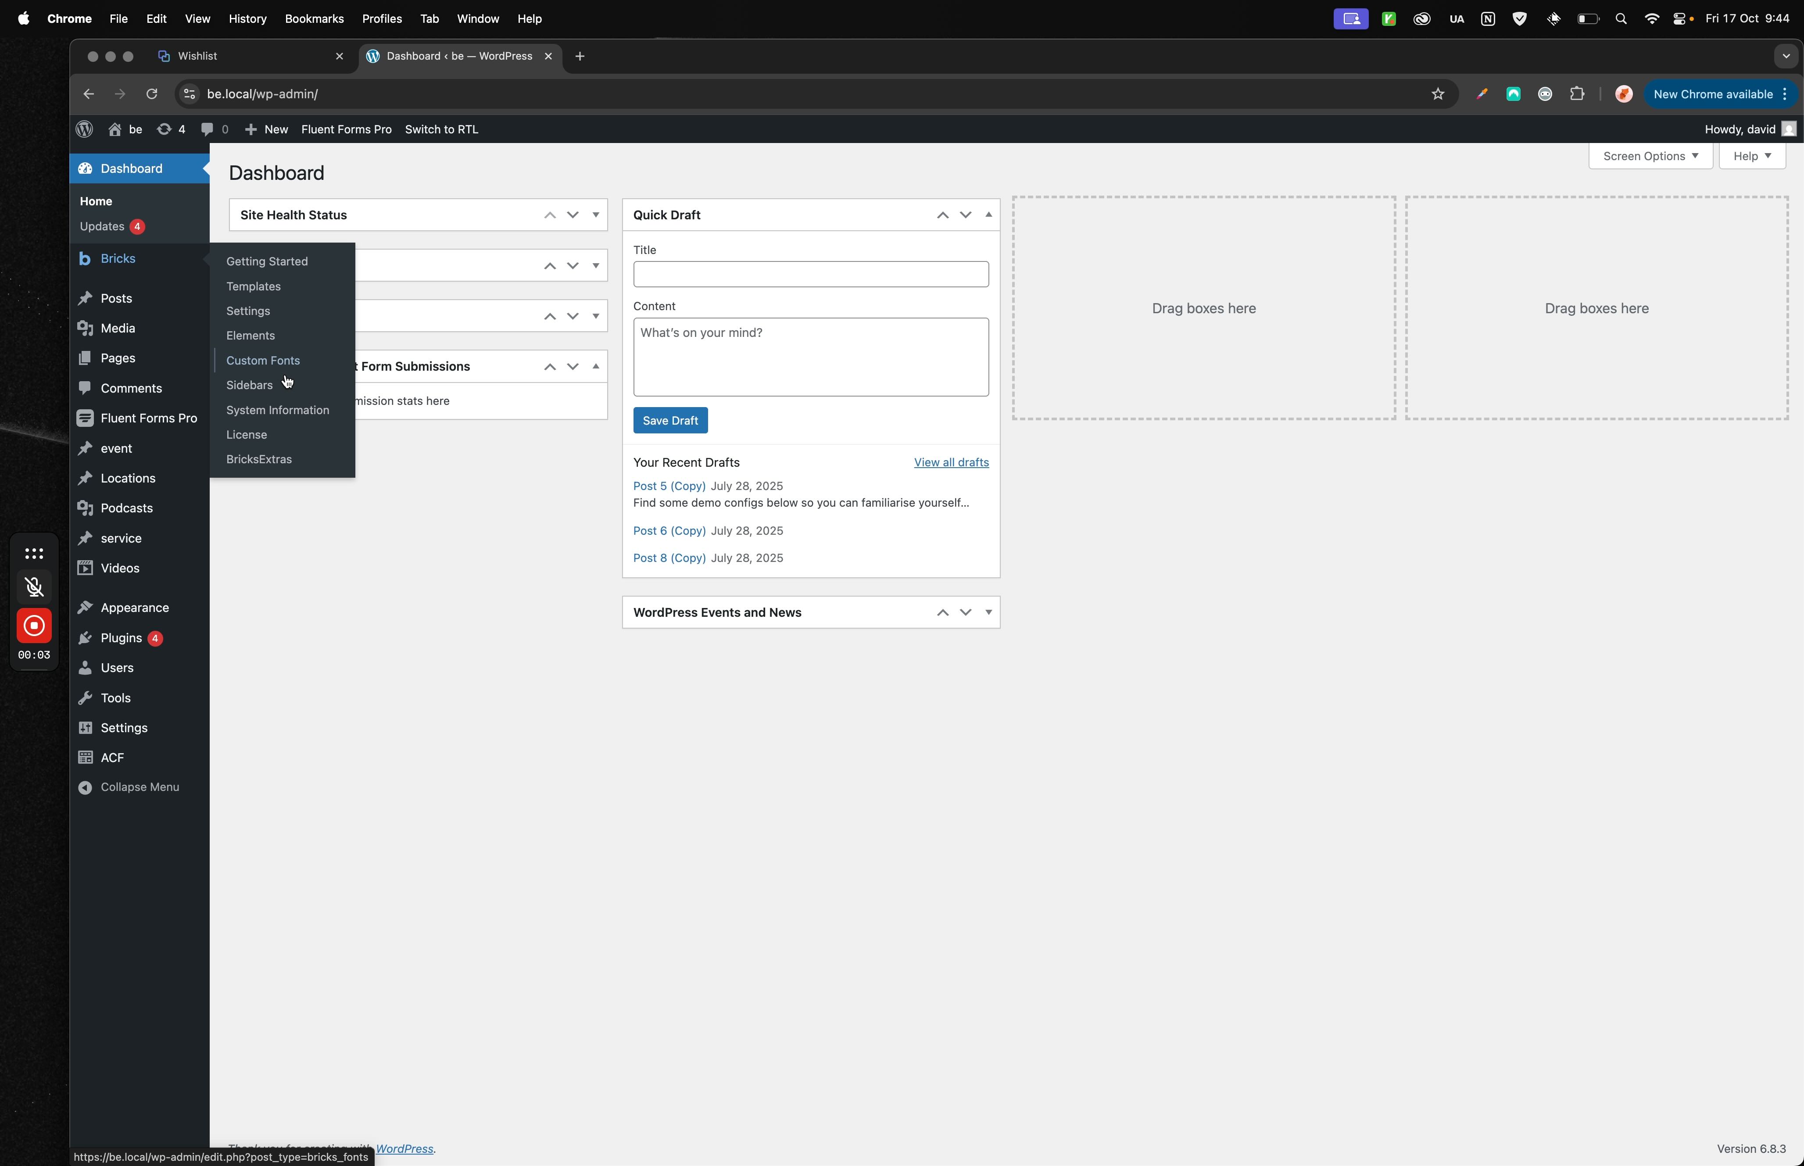Click the Quick Draft Title field
1804x1166 pixels.
810,274
